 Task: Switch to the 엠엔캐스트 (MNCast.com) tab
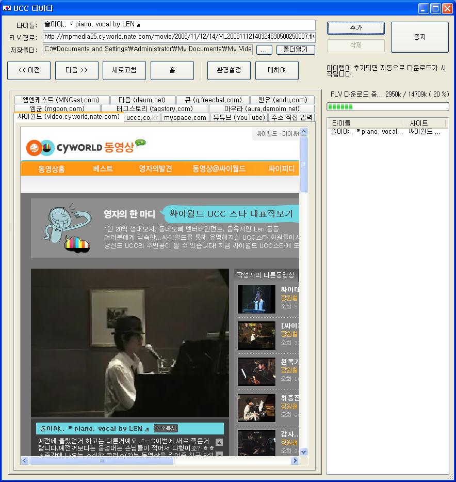click(61, 100)
